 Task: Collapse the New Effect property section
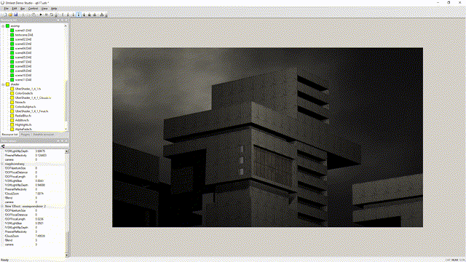[2, 206]
